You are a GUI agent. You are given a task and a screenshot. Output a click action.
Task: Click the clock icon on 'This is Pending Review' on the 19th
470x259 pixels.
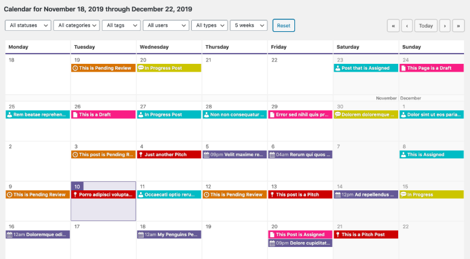coord(75,68)
